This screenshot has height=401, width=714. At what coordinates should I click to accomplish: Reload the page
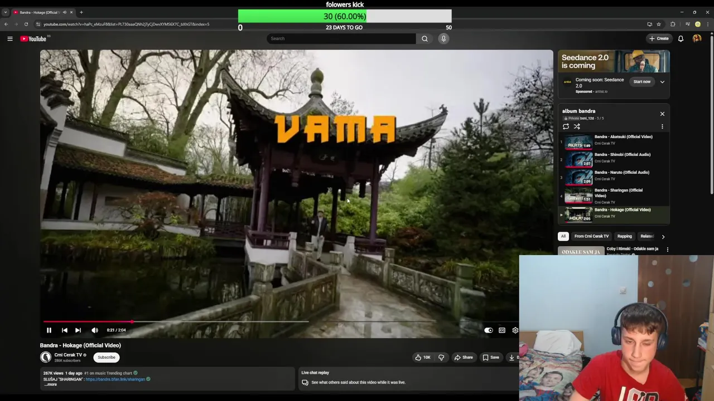(x=26, y=24)
